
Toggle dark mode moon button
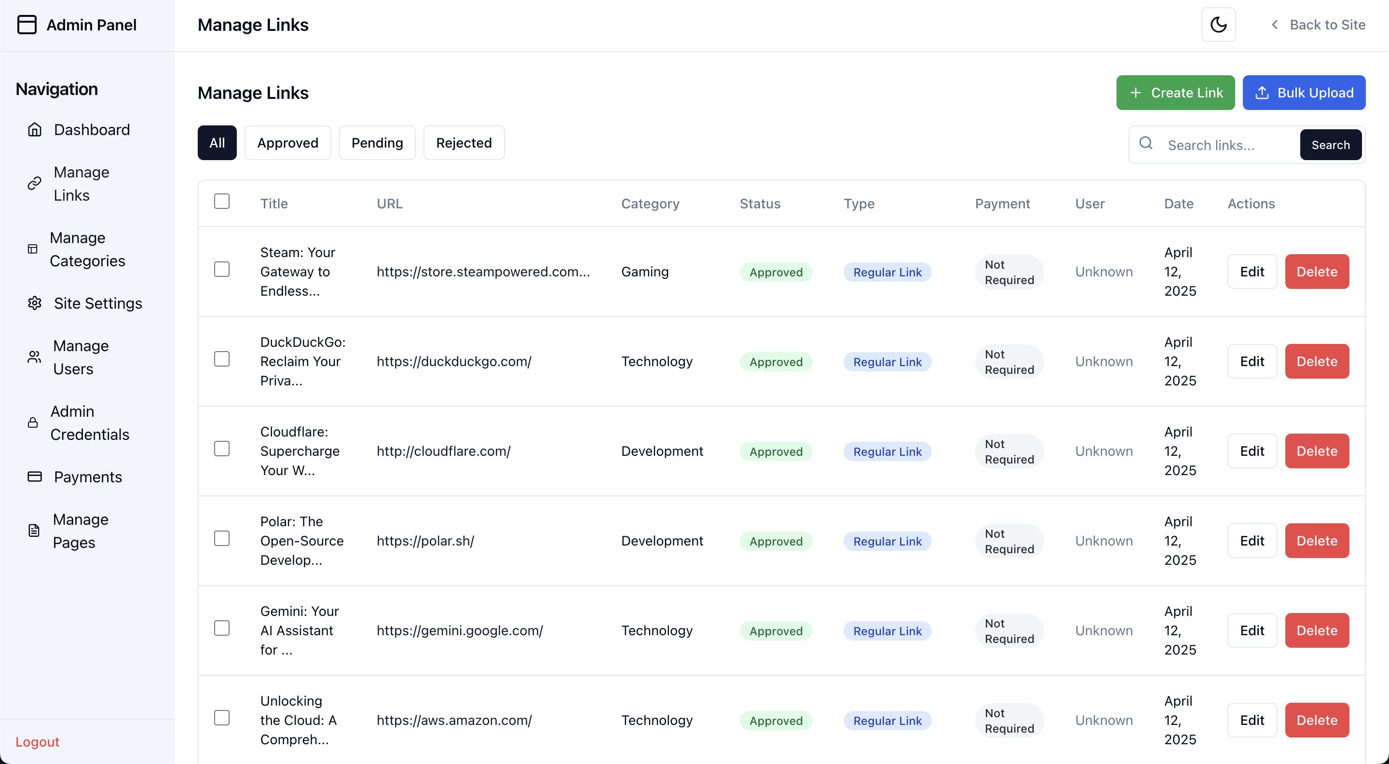[1218, 25]
